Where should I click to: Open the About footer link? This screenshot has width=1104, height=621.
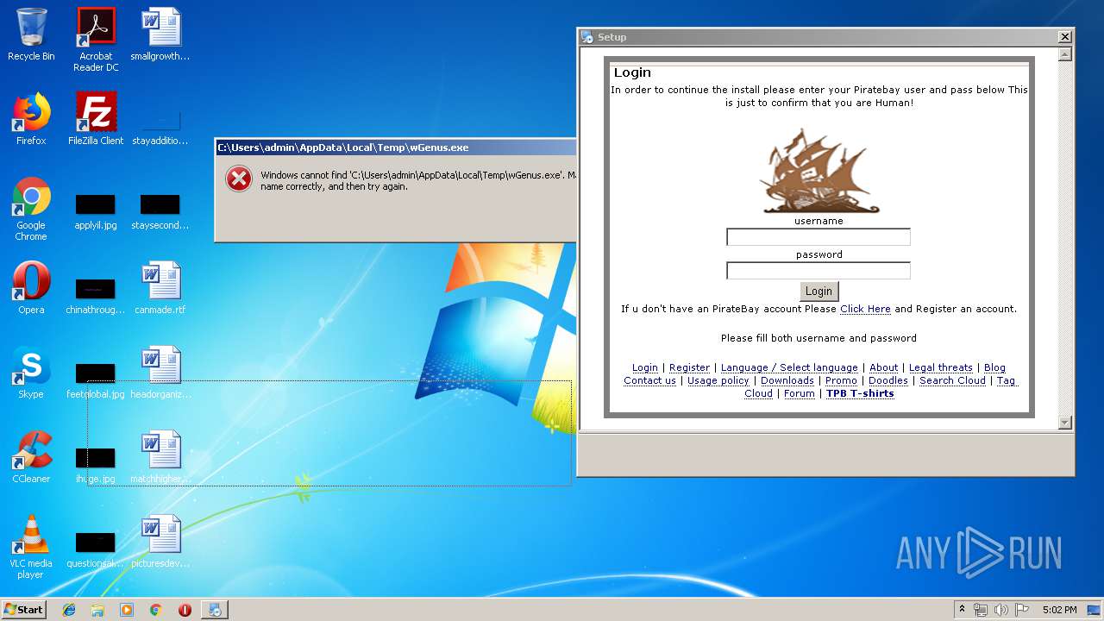coord(884,367)
